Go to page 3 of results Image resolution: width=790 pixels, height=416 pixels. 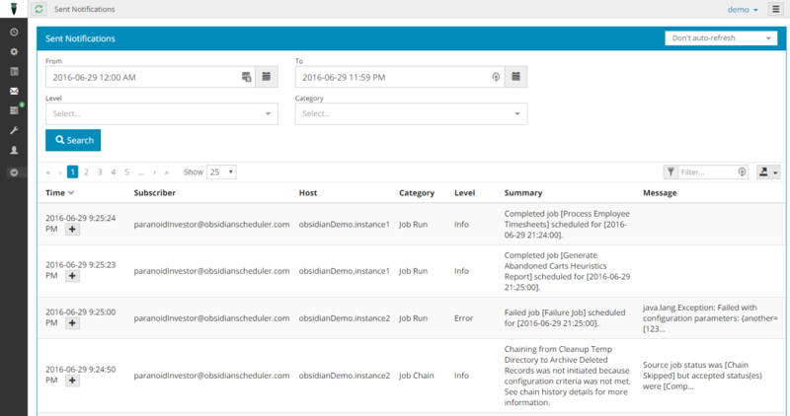click(x=100, y=173)
